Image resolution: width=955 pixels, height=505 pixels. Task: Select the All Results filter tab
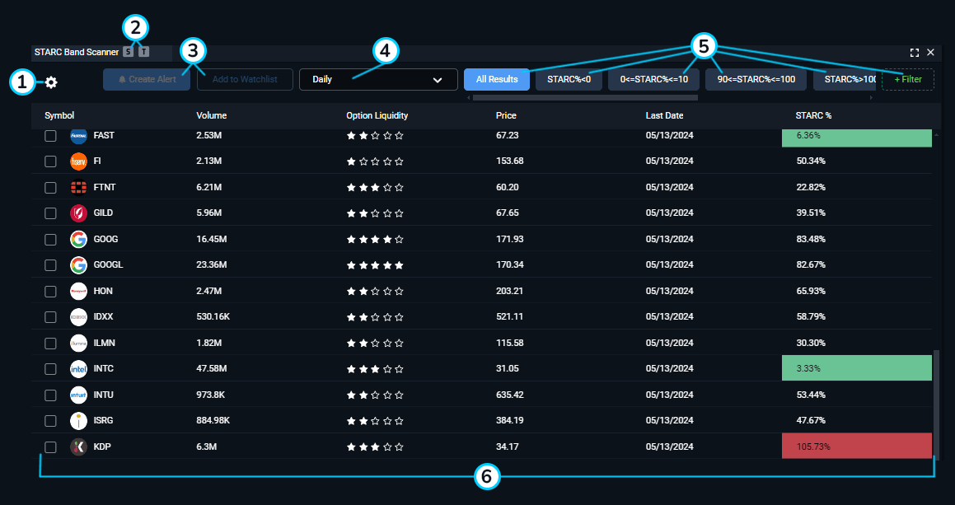497,79
